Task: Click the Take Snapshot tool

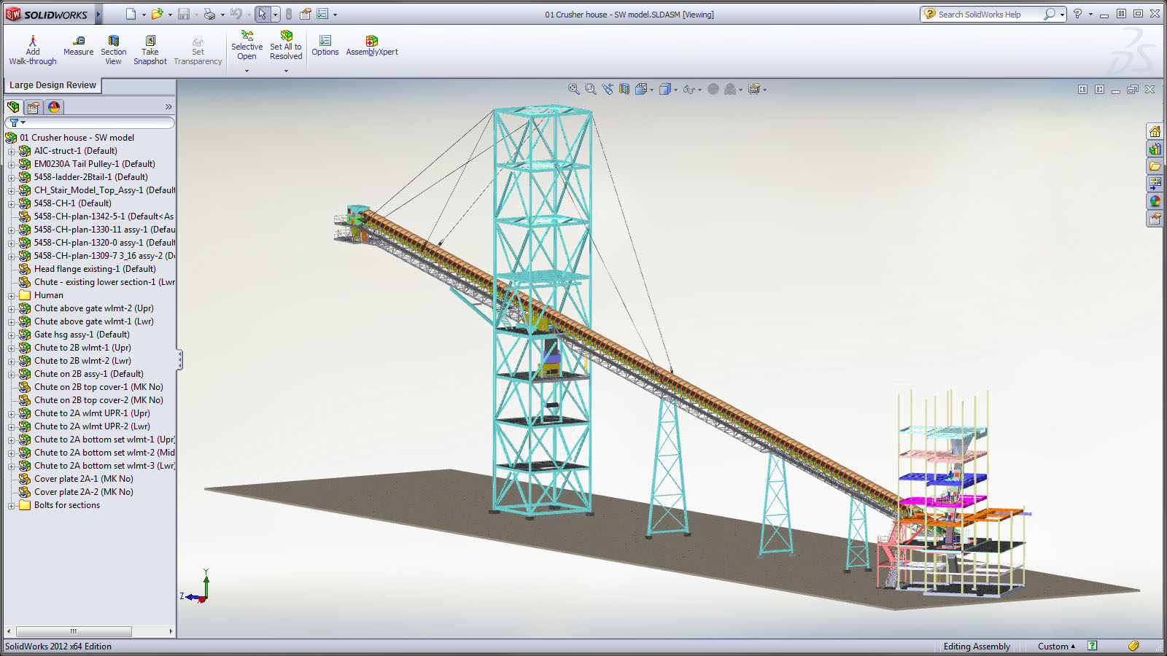Action: point(150,46)
